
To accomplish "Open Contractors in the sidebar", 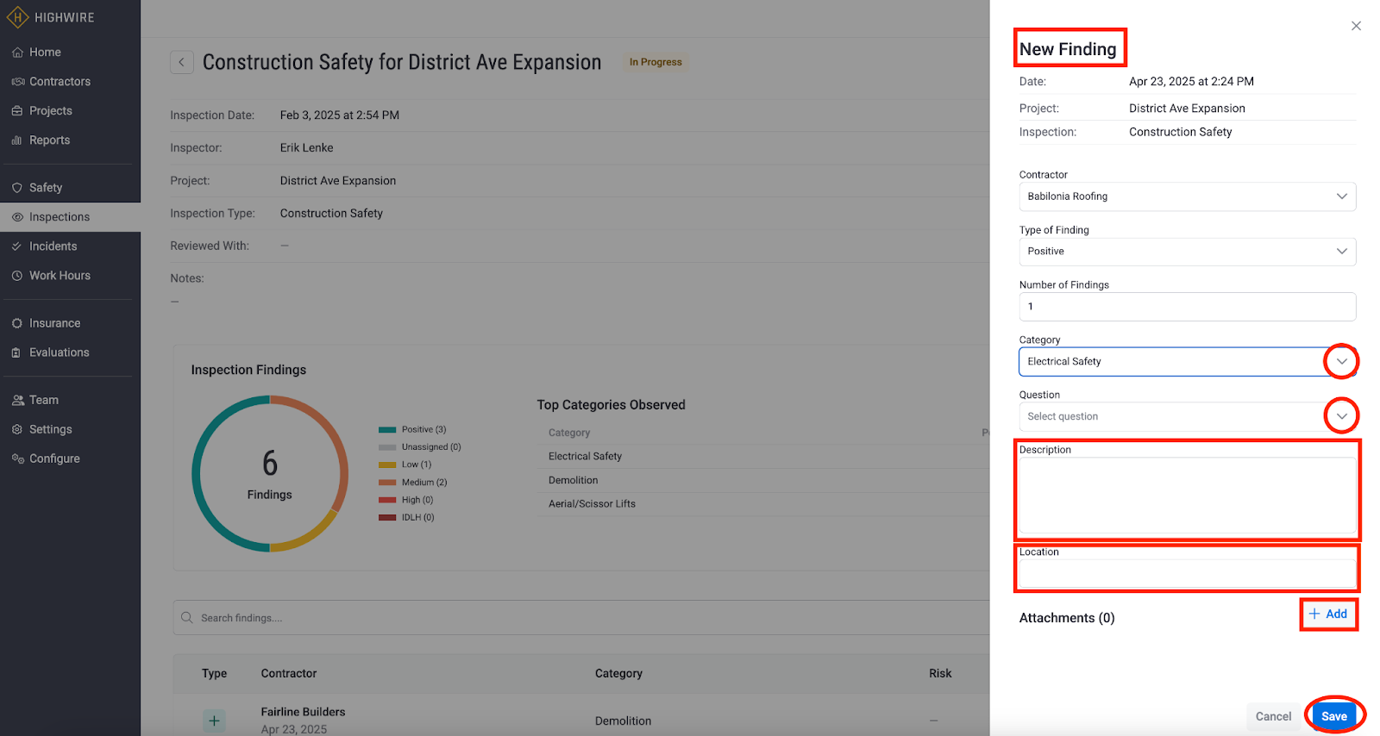I will tap(60, 82).
